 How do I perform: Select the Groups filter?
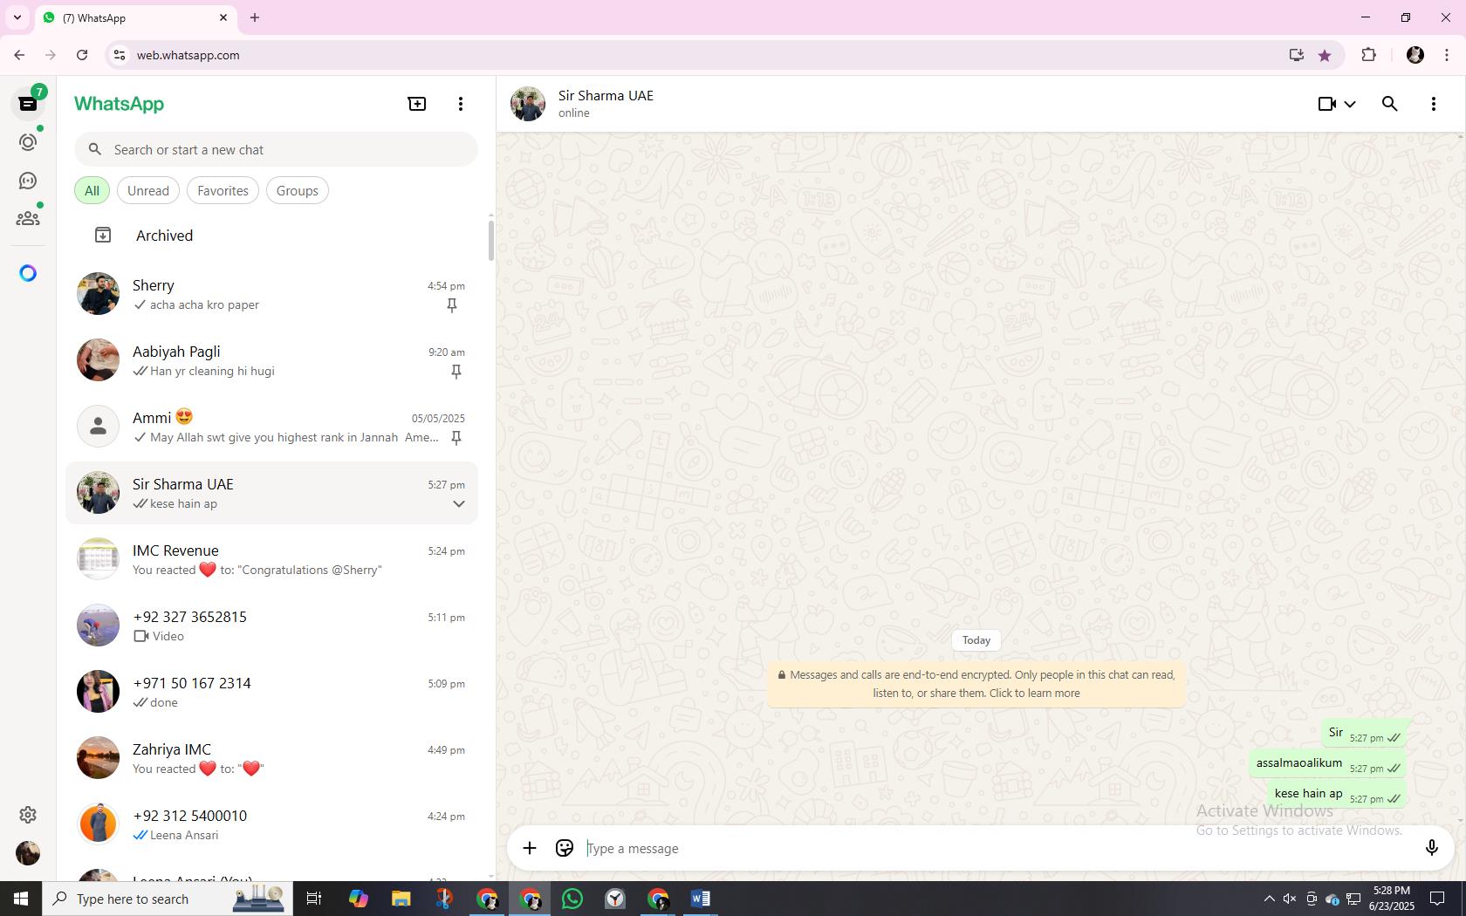click(298, 190)
